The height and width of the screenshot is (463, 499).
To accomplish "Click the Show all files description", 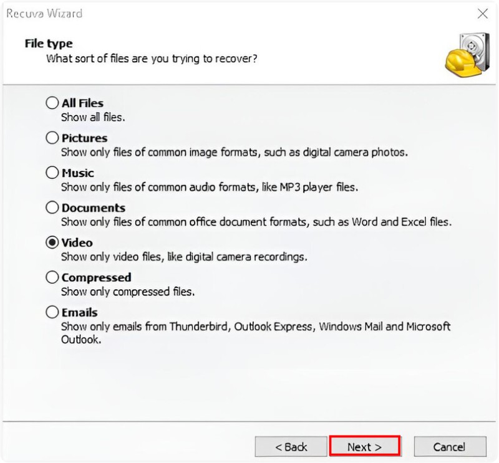I will (87, 117).
